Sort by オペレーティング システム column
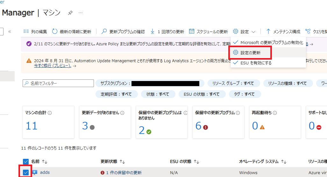 click(263, 162)
